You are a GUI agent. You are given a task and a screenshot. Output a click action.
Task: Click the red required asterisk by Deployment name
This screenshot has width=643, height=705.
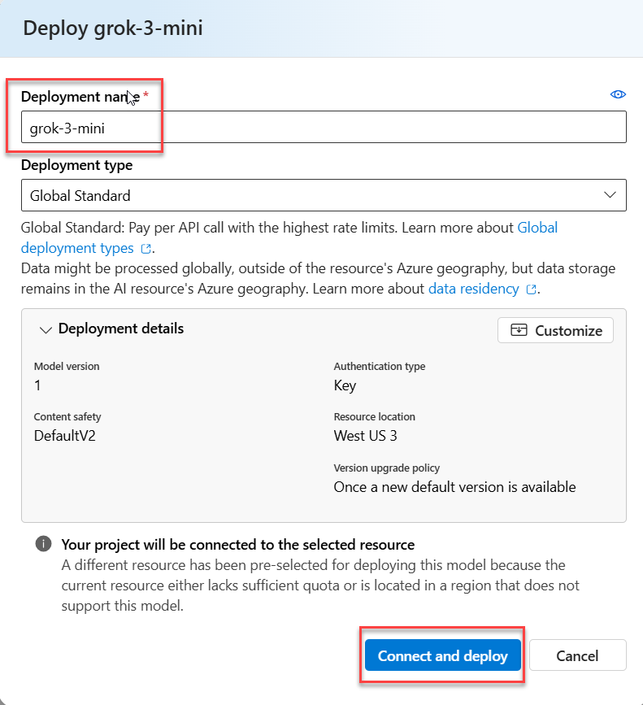(x=146, y=96)
